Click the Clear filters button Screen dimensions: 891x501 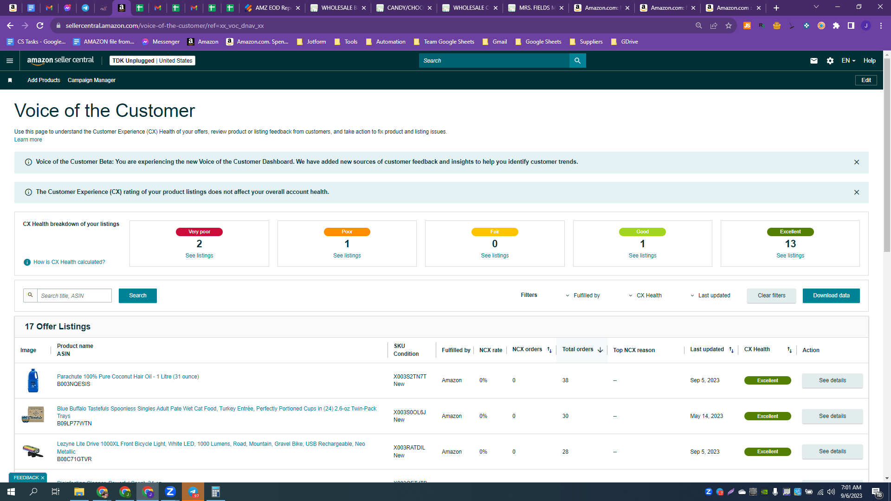click(771, 296)
